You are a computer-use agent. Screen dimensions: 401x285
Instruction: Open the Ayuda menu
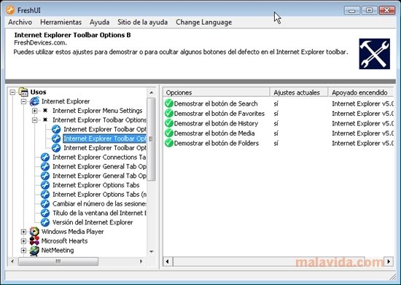click(x=99, y=23)
